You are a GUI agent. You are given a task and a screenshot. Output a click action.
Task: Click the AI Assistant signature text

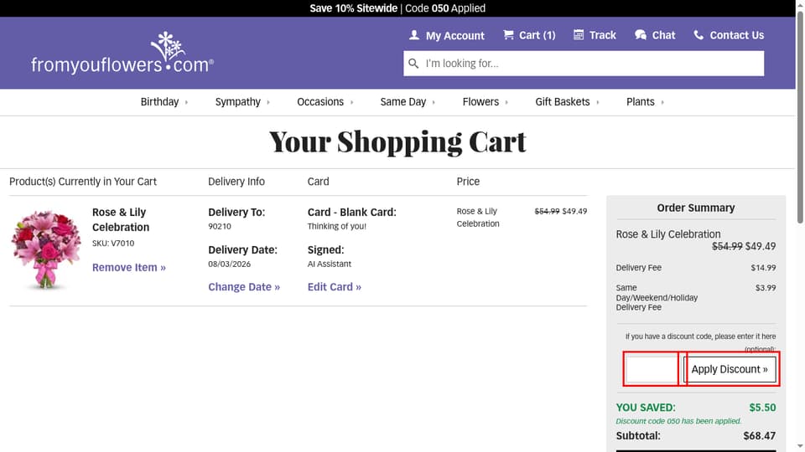pos(330,265)
